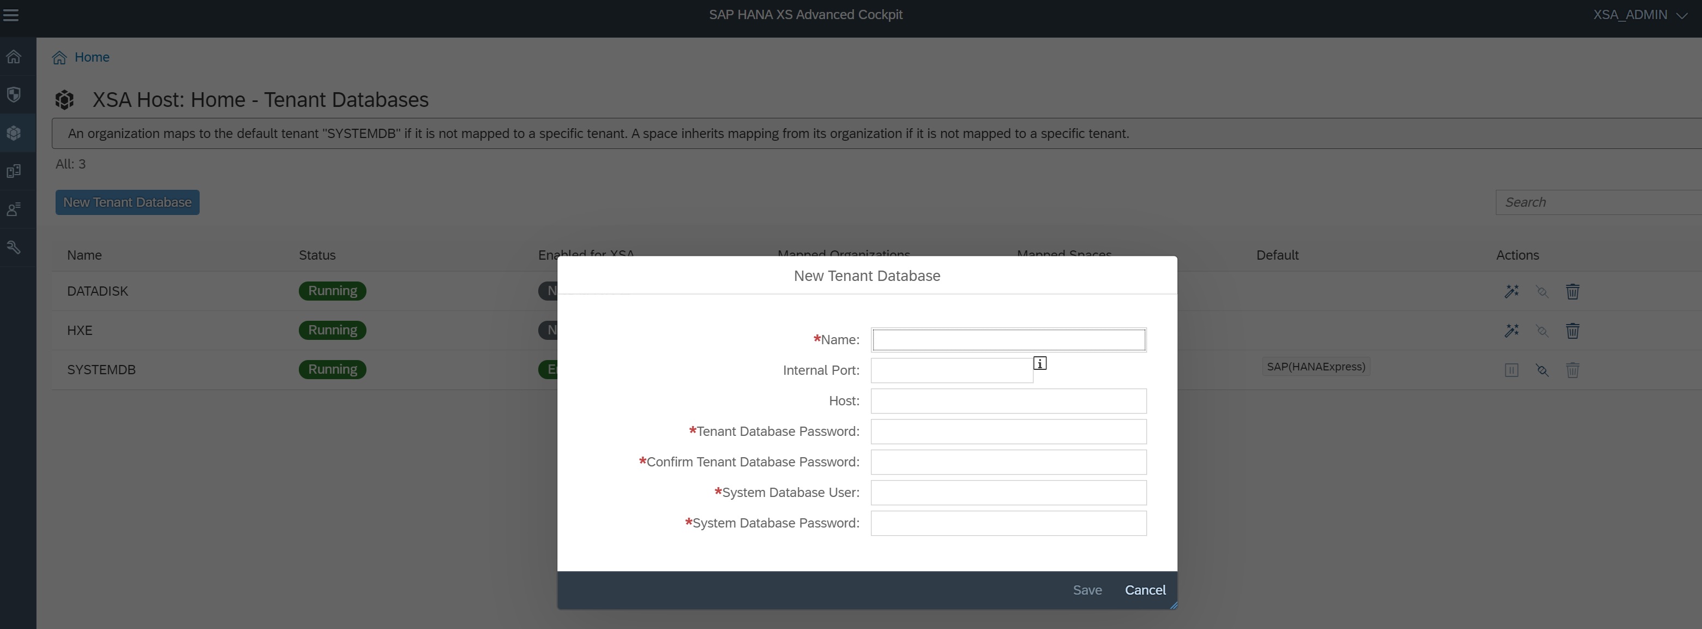Viewport: 1702px width, 629px height.
Task: Click the Status column header
Action: 317,255
